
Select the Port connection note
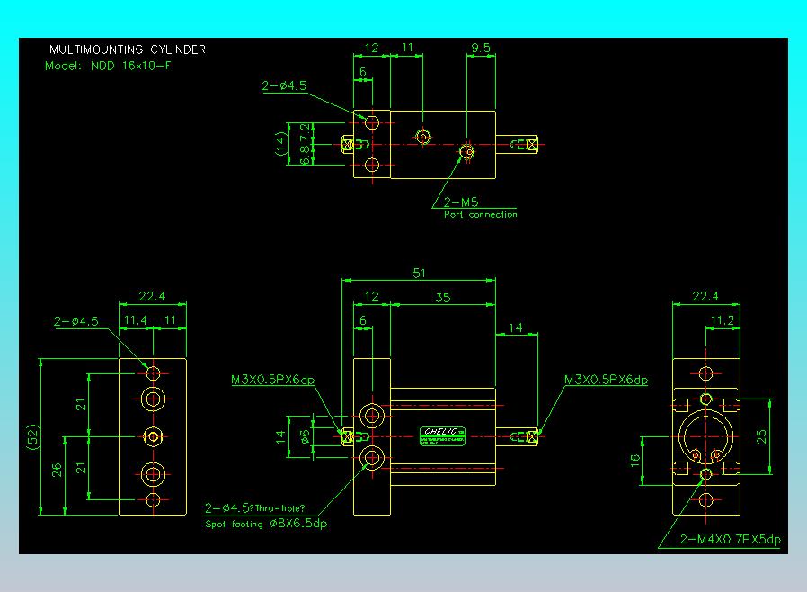pos(480,214)
